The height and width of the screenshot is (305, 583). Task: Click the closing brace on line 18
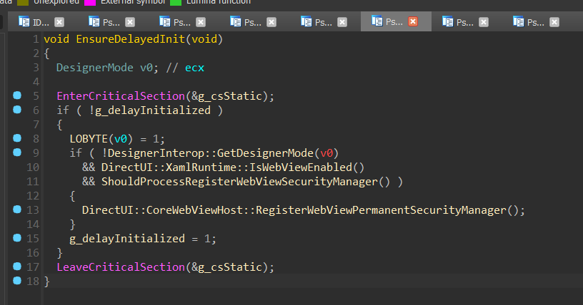pos(47,281)
